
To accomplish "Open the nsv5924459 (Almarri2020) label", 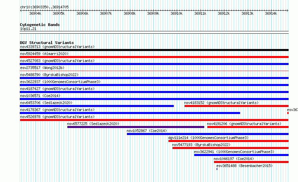I will [x=44, y=54].
